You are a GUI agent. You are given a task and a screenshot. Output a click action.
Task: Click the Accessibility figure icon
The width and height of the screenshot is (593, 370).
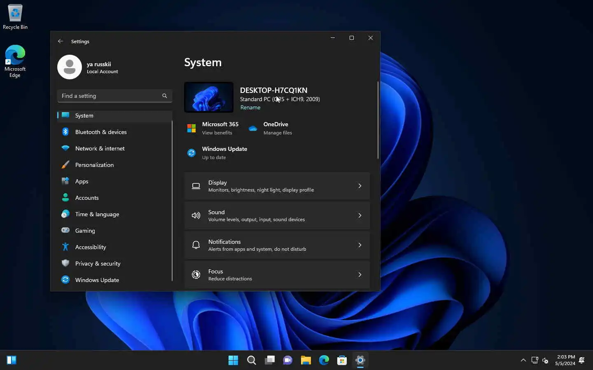pyautogui.click(x=65, y=247)
